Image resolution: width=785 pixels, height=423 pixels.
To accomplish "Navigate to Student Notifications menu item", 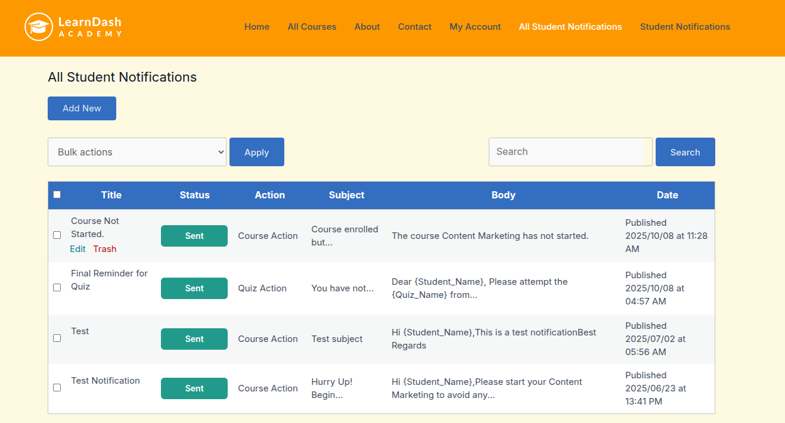I will click(685, 27).
